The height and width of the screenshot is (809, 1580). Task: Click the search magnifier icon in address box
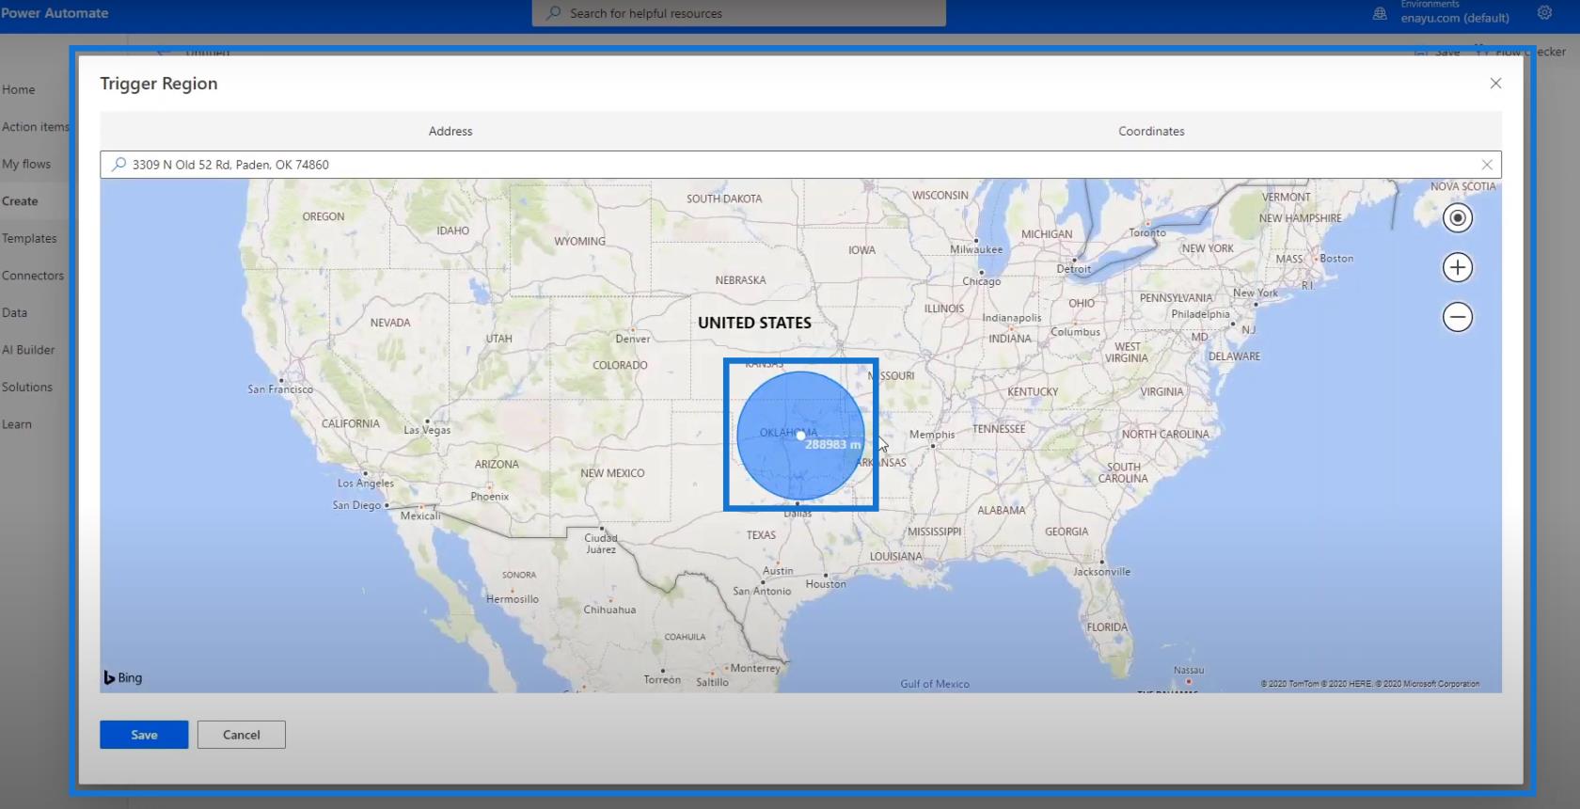[118, 165]
